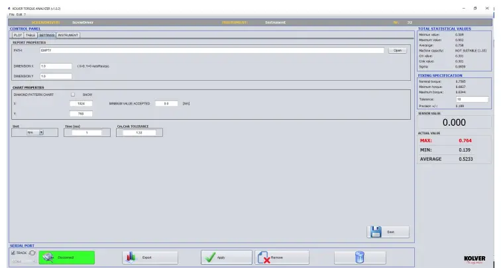Click the MIN value '0.139'
The height and width of the screenshot is (268, 501).
pyautogui.click(x=465, y=150)
